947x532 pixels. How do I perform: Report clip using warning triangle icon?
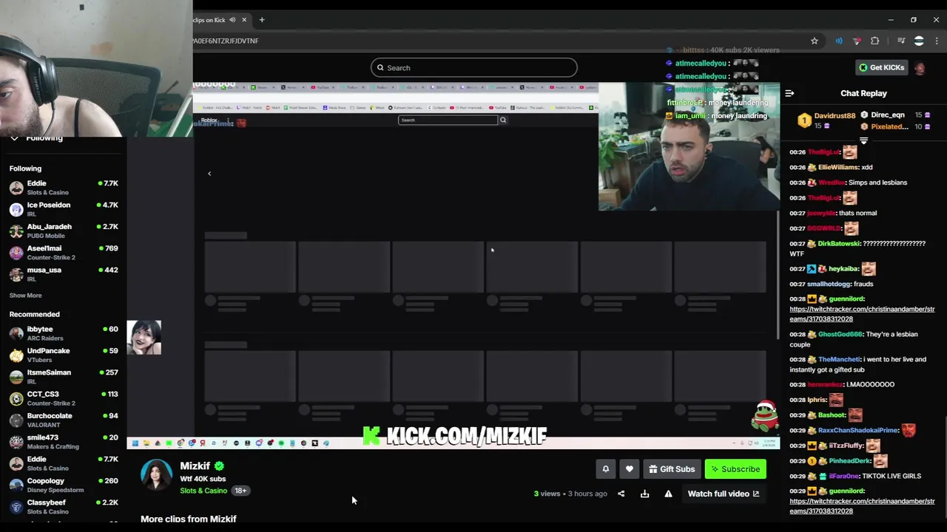(668, 494)
